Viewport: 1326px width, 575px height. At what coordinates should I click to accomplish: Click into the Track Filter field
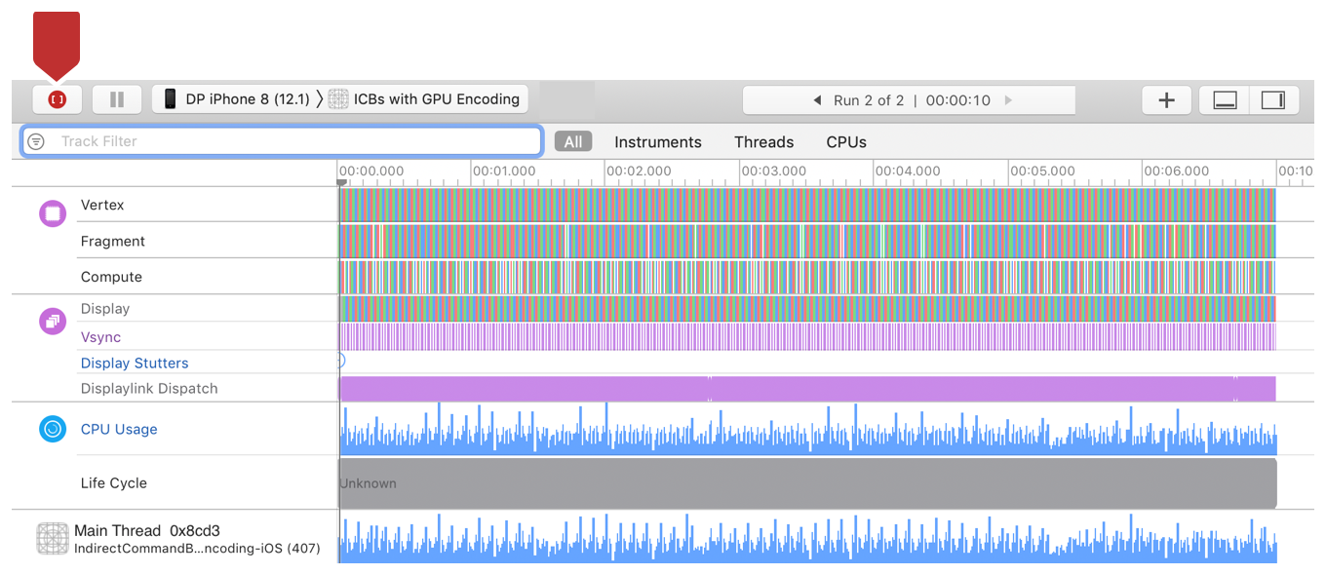pos(292,141)
